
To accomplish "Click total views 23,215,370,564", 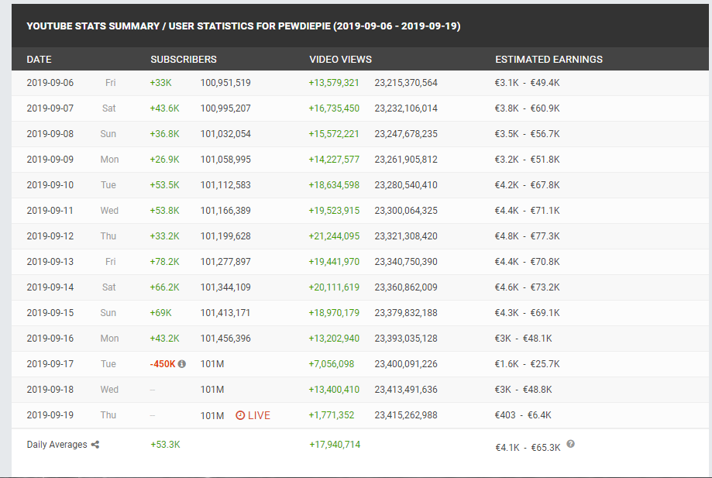I will 406,83.
